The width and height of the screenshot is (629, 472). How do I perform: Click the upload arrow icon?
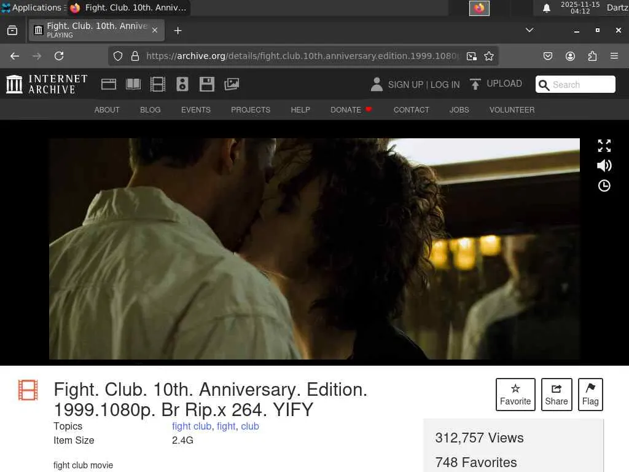pyautogui.click(x=475, y=84)
